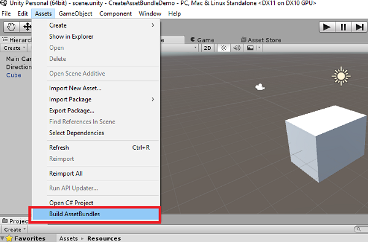Switch to the Asset Store tab
The height and width of the screenshot is (242, 368).
261,40
